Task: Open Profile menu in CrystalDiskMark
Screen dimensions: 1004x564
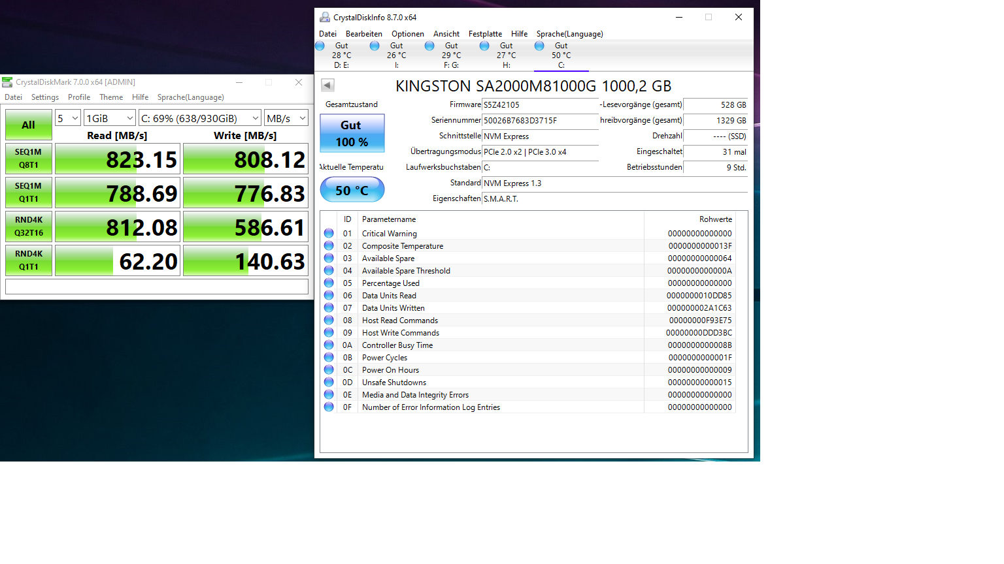Action: click(x=79, y=97)
